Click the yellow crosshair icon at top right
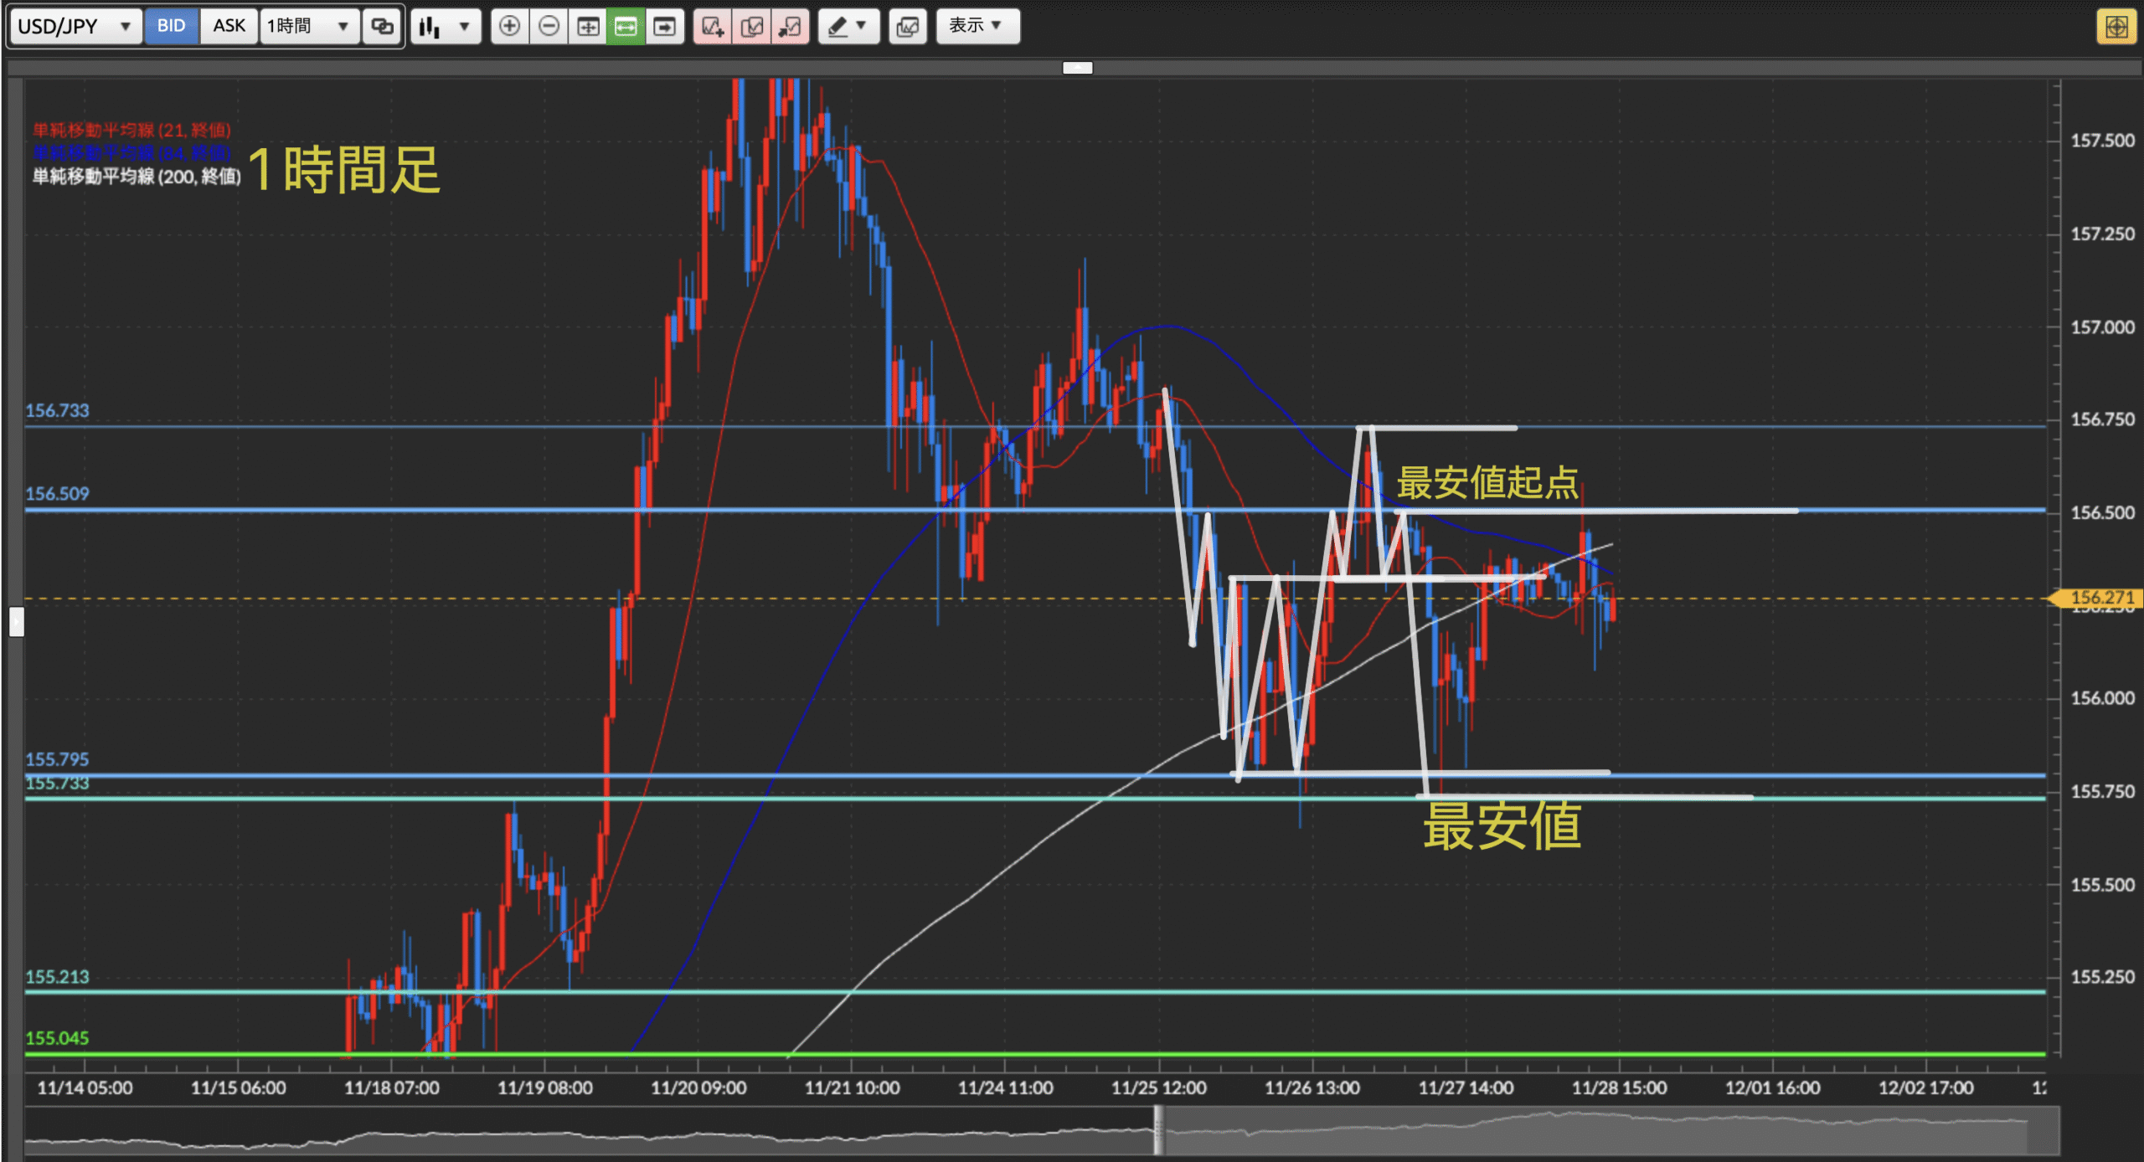 [x=2116, y=26]
